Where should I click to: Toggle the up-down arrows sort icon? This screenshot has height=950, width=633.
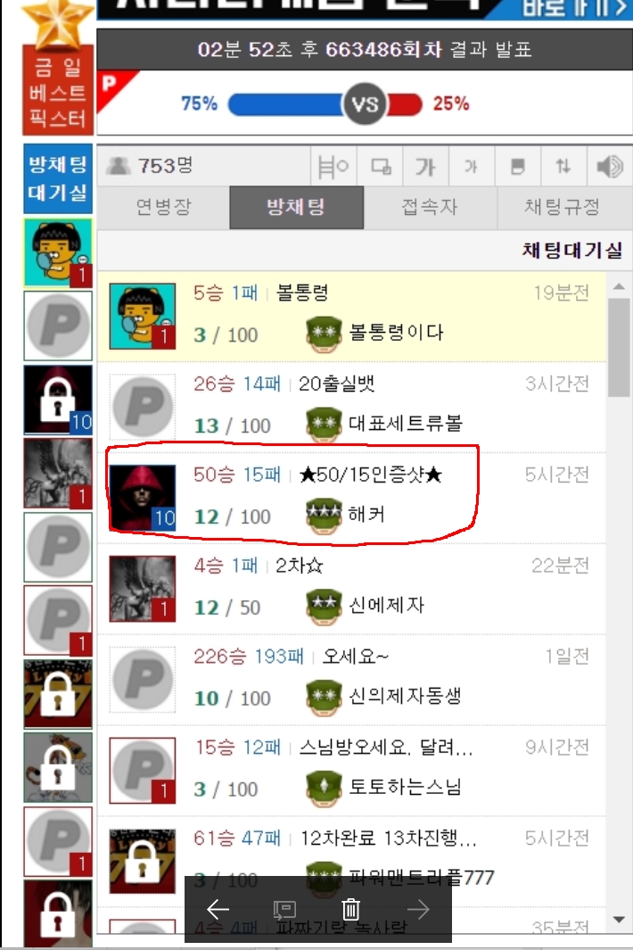[x=563, y=166]
